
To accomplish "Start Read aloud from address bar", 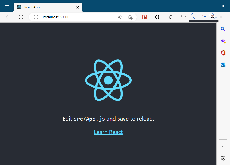I will (x=120, y=17).
